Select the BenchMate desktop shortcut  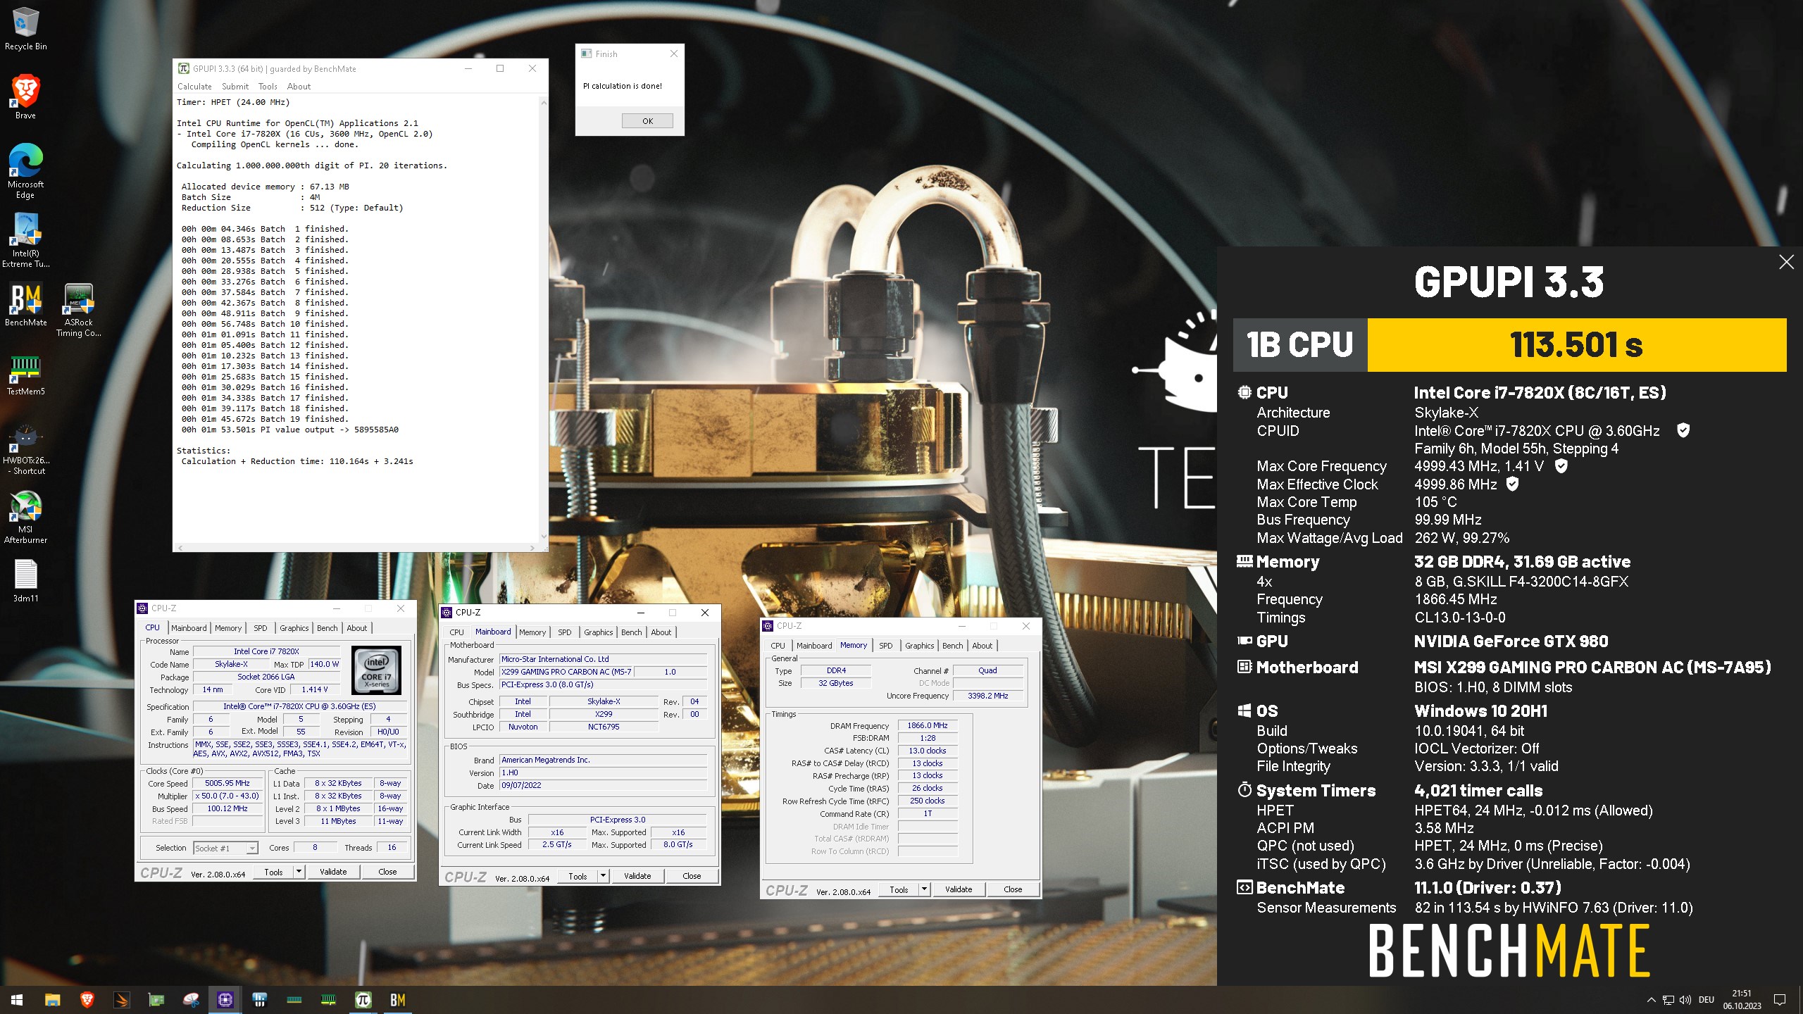pyautogui.click(x=25, y=305)
